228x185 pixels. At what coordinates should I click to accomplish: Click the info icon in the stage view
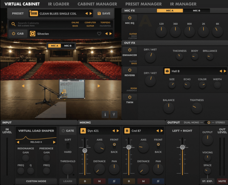point(106,114)
